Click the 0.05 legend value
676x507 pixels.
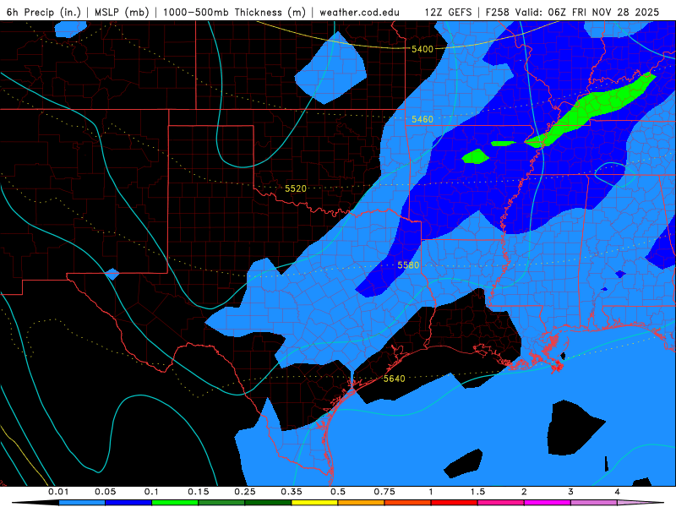pyautogui.click(x=105, y=492)
